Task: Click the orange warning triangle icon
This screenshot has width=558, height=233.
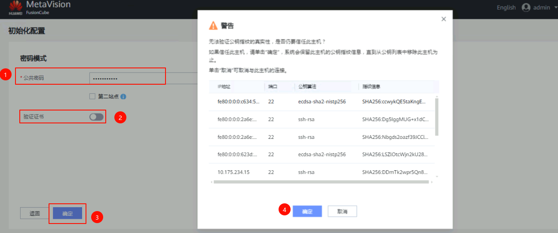Action: (x=213, y=26)
